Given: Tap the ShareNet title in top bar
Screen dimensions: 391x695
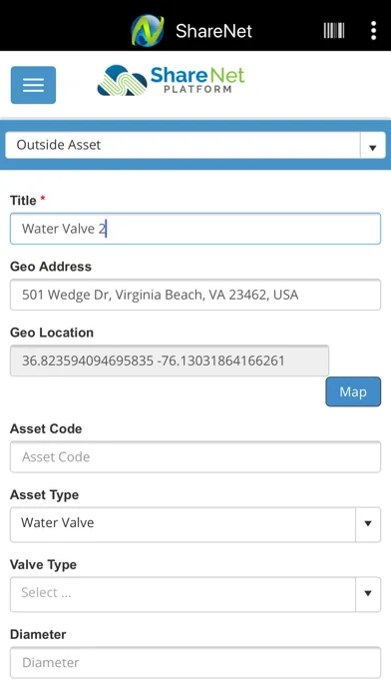Looking at the screenshot, I should pos(213,31).
